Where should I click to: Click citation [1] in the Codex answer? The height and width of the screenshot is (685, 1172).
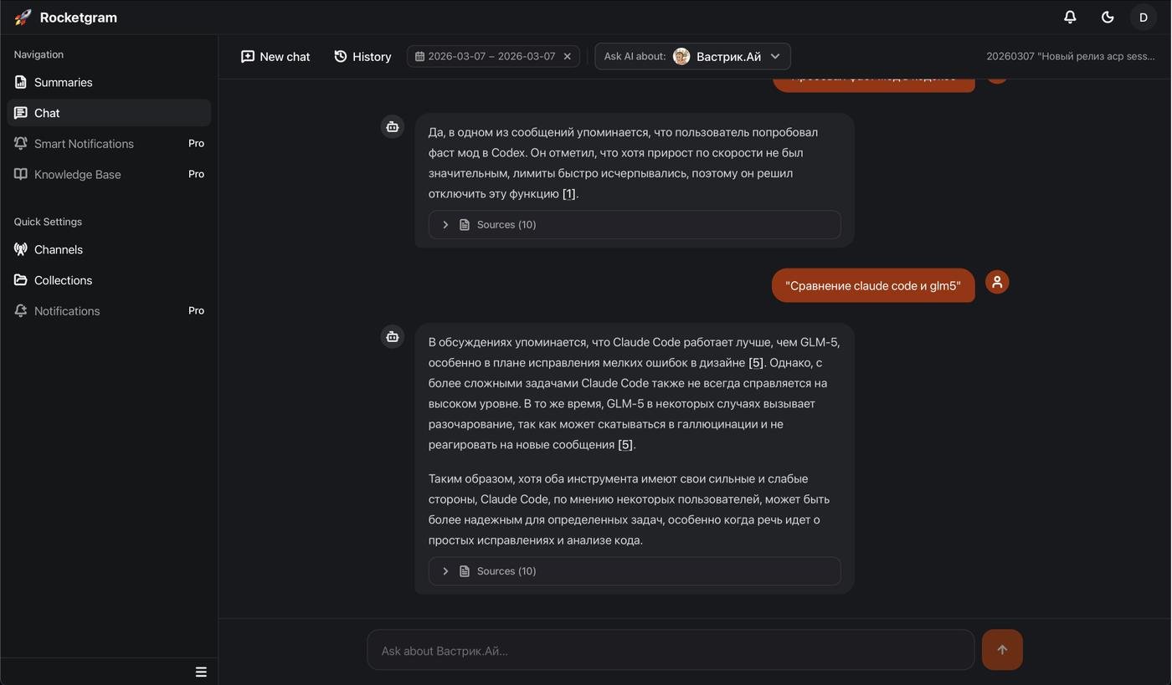pyautogui.click(x=568, y=193)
